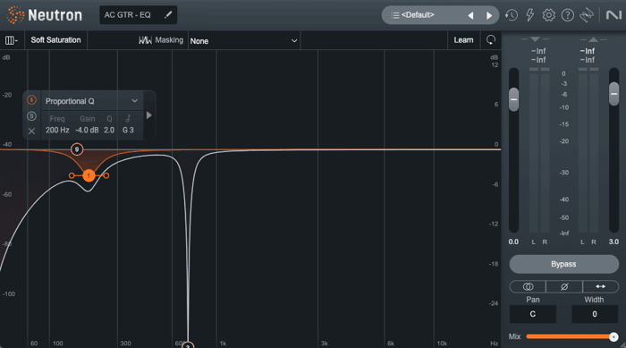Open the preset list icon beside Default
Viewport: 626px width, 348px height.
[x=395, y=15]
